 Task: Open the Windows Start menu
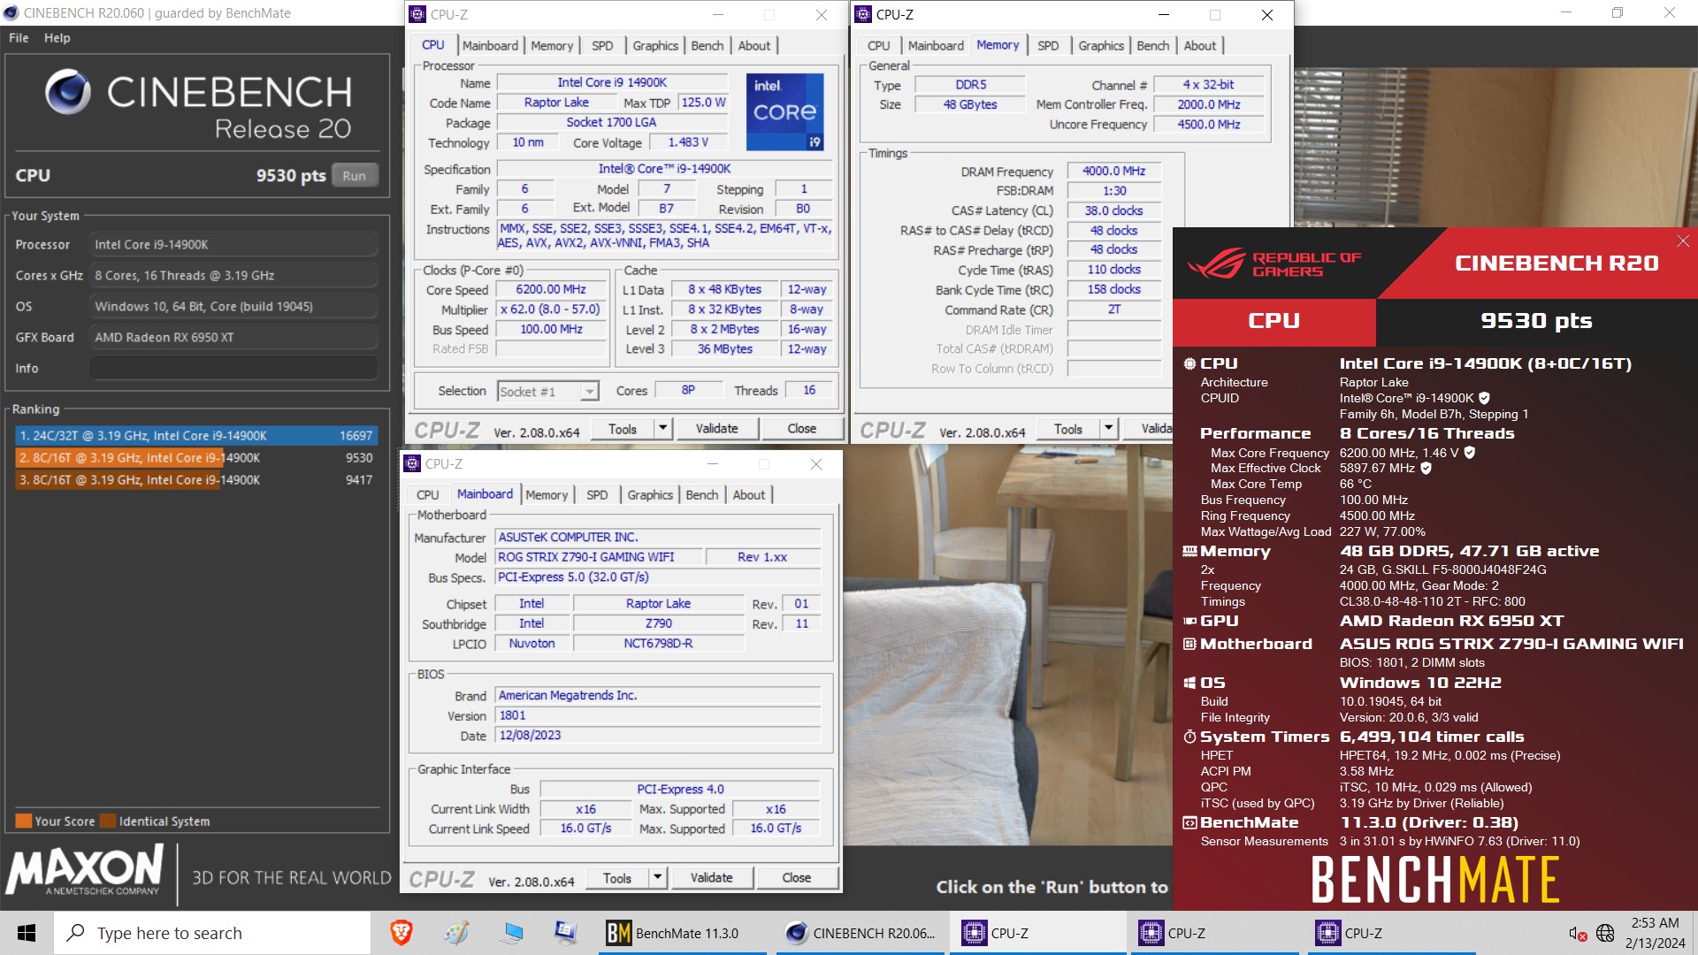click(x=27, y=933)
